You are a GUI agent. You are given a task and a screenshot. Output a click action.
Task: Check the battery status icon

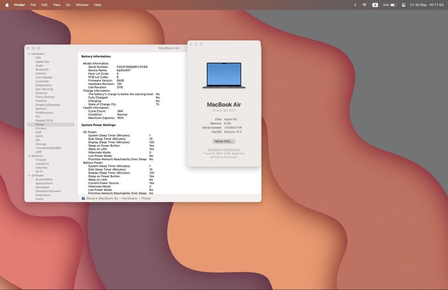tap(393, 5)
